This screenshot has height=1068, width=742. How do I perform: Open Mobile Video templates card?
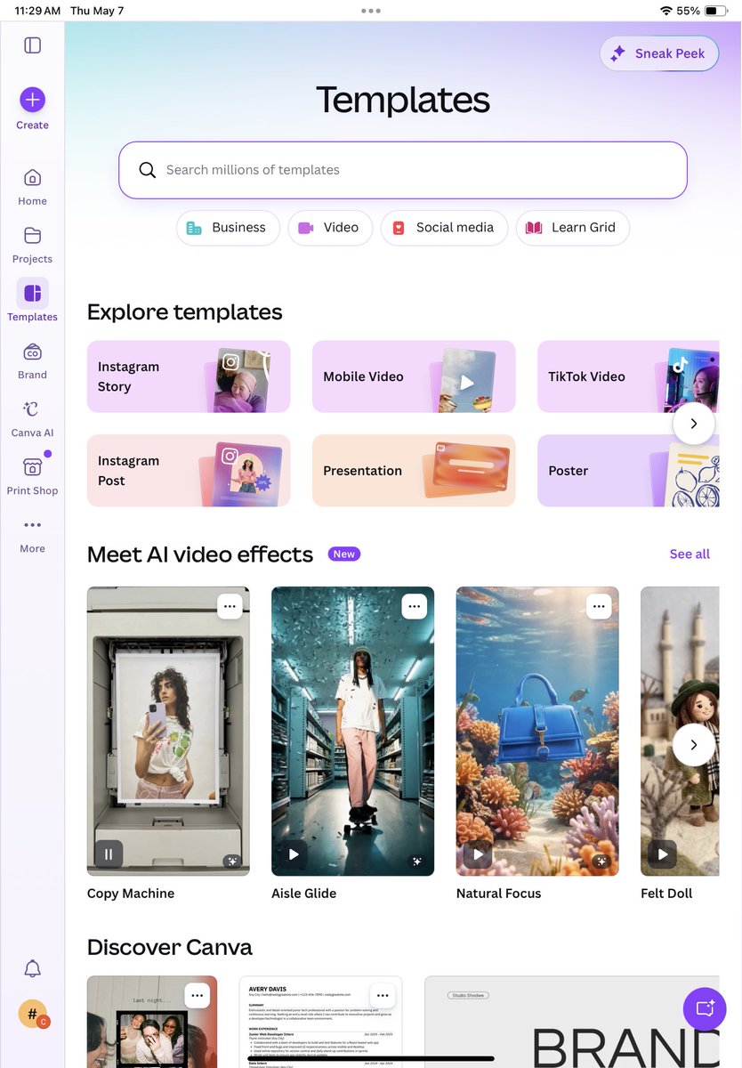pyautogui.click(x=414, y=376)
